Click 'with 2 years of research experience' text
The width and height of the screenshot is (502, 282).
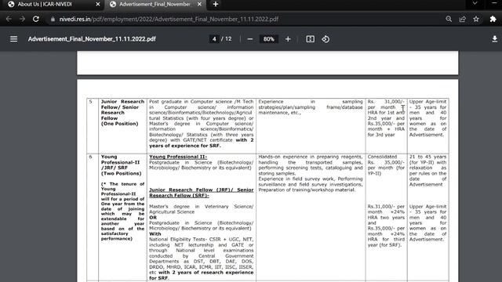pos(206,273)
